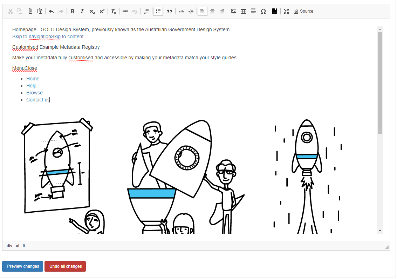Image resolution: width=397 pixels, height=279 pixels.
Task: Center align the text
Action: pyautogui.click(x=212, y=11)
